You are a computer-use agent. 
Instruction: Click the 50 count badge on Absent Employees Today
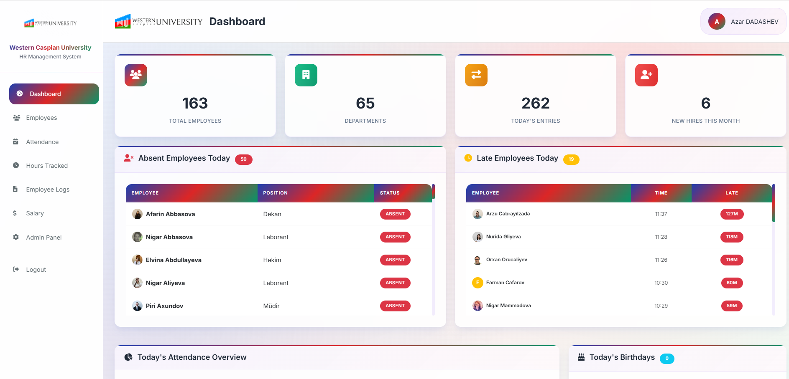(244, 159)
